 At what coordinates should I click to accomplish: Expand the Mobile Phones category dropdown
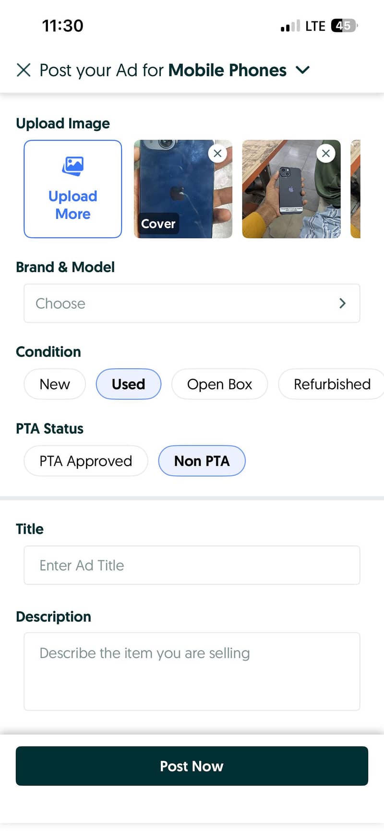pyautogui.click(x=303, y=70)
